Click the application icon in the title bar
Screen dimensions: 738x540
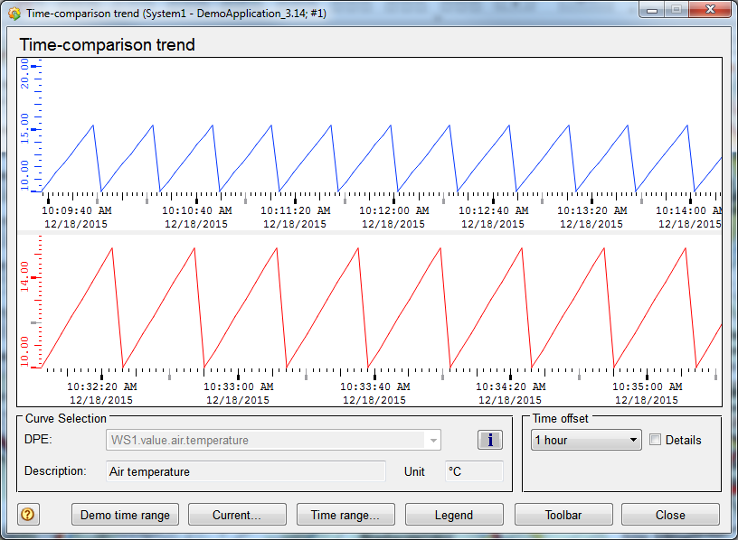(14, 14)
